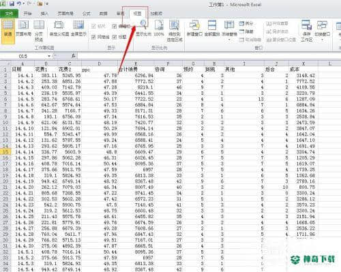The width and height of the screenshot is (341, 272).
Task: Click cell containing 383.11
Action: tap(46, 75)
